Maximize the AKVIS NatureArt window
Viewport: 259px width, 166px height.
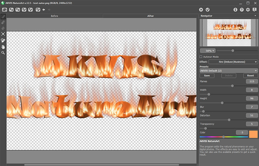pyautogui.click(x=248, y=3)
